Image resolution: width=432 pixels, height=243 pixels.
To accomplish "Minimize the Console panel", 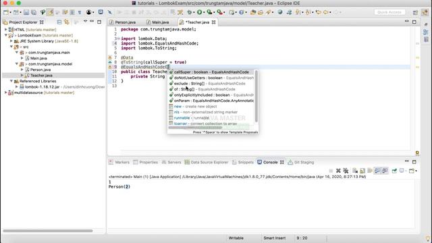I will [406, 161].
